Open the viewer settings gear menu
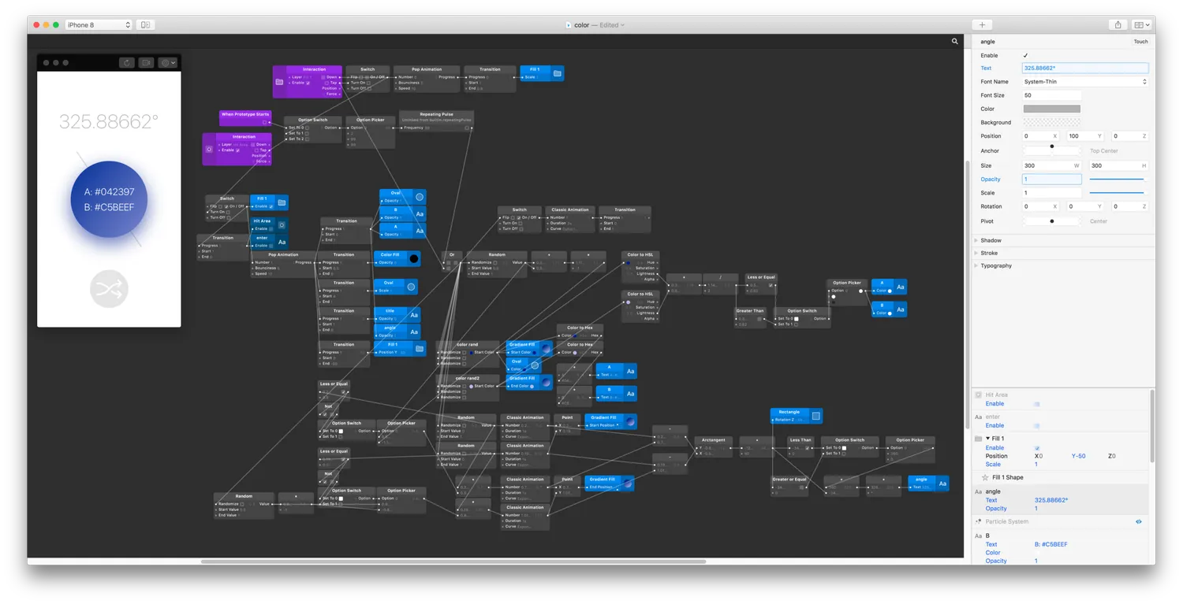The width and height of the screenshot is (1183, 604). (167, 63)
